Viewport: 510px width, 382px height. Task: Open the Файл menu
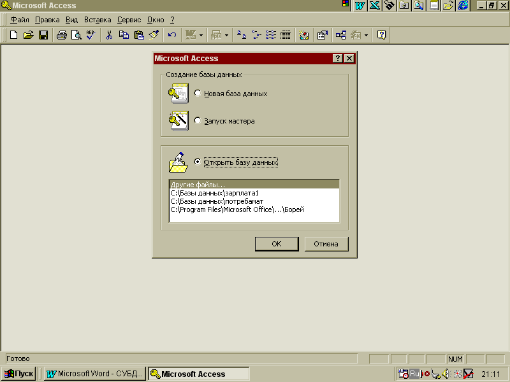click(20, 20)
